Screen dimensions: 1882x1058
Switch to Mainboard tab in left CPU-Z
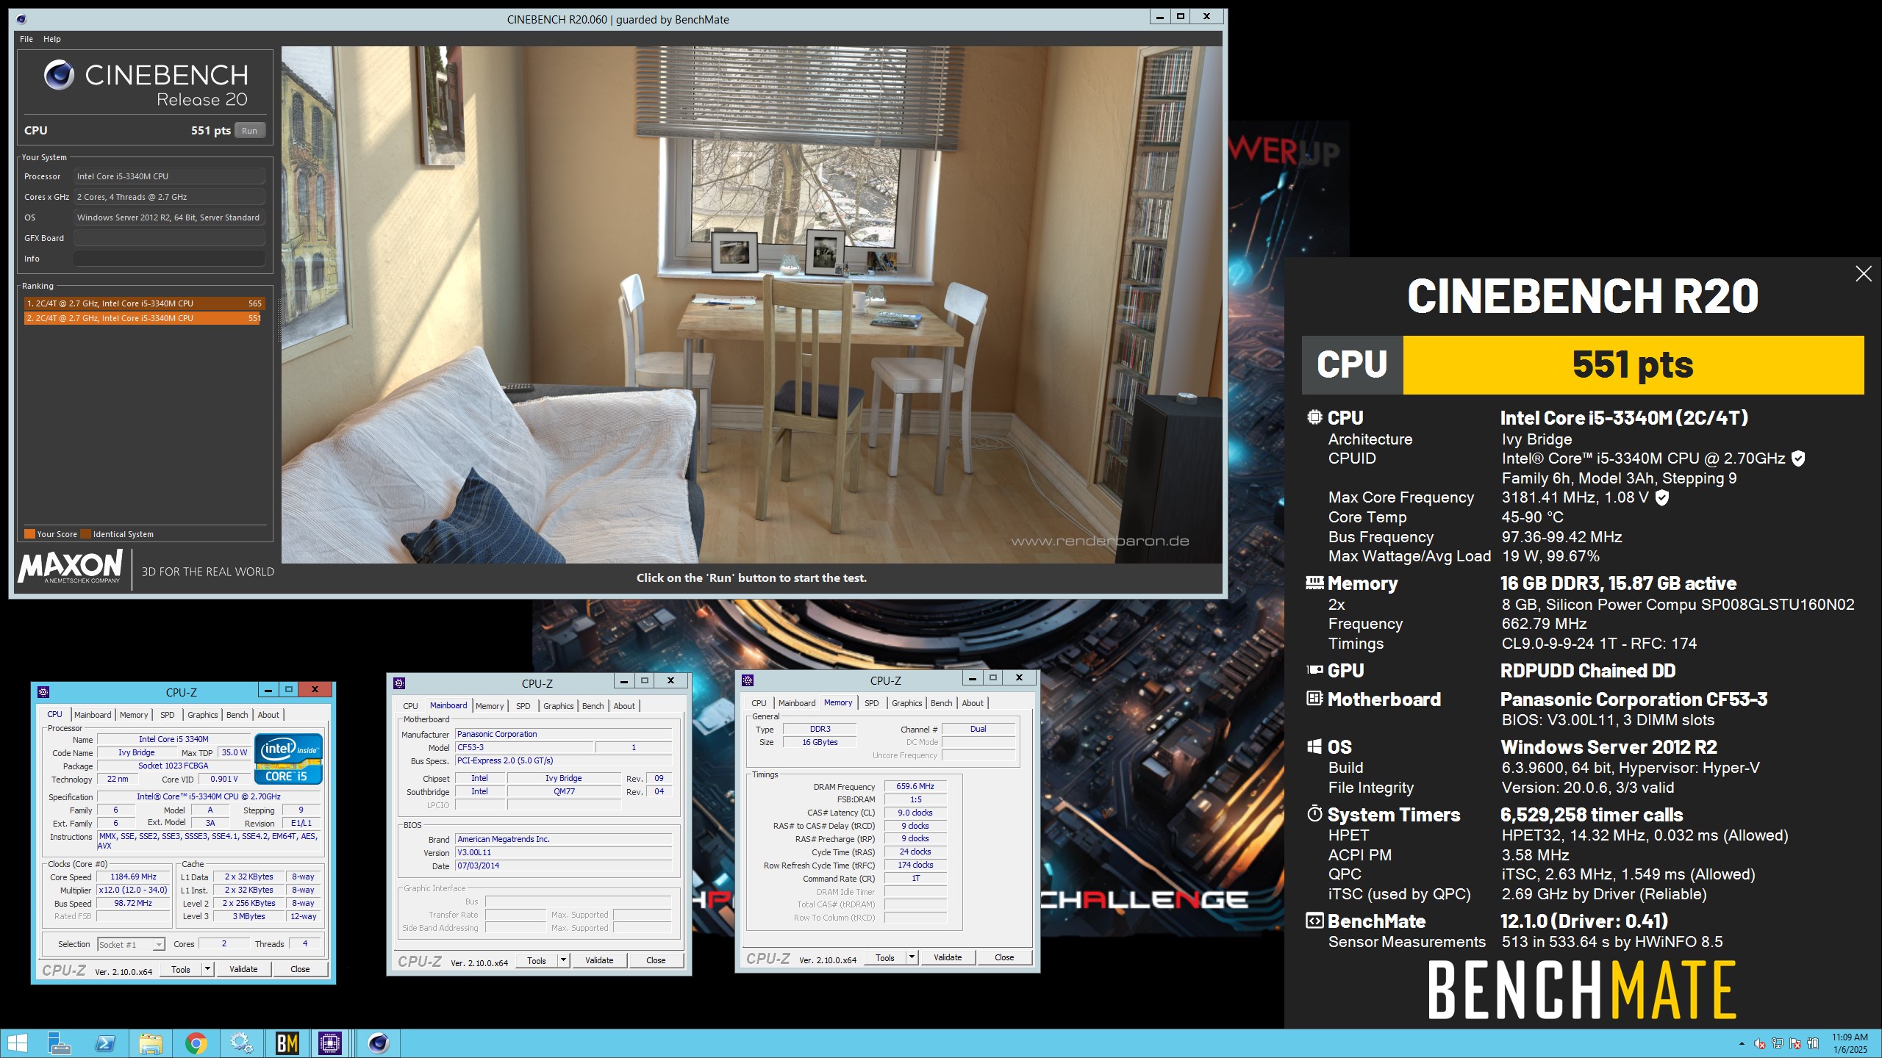pyautogui.click(x=93, y=715)
